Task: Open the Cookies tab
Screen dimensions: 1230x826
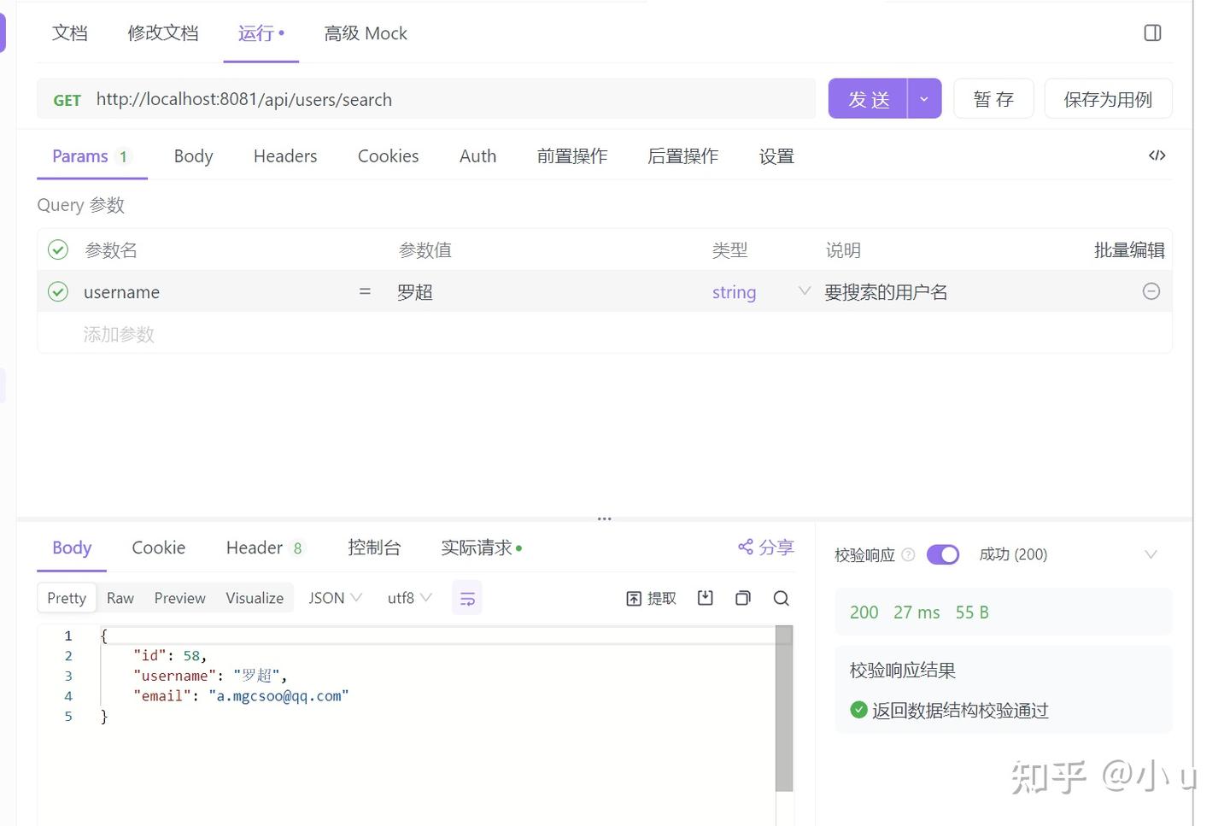Action: (388, 156)
